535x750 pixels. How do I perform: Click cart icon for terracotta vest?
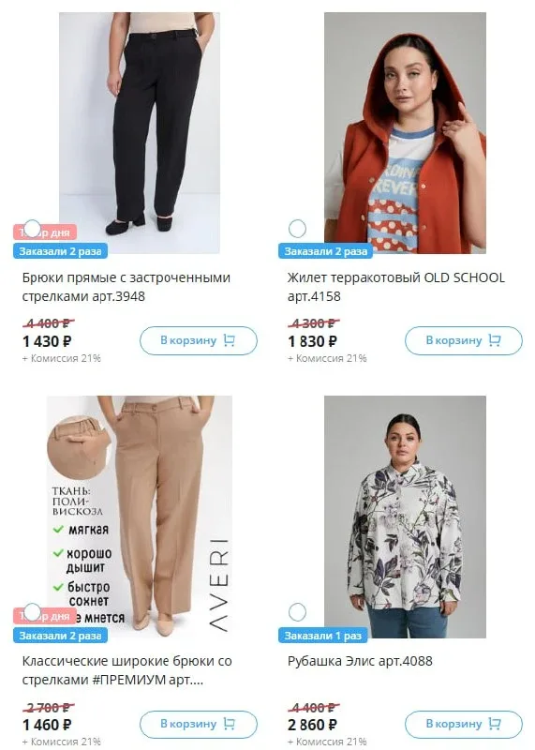[495, 340]
